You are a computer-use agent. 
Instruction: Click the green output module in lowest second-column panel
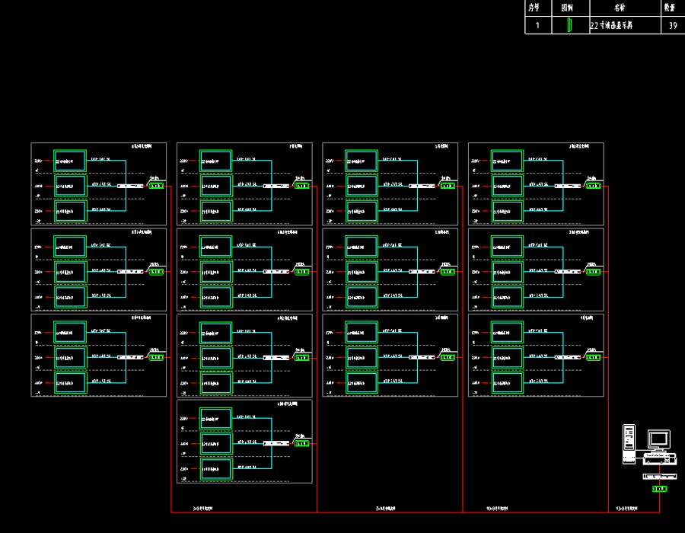click(302, 443)
